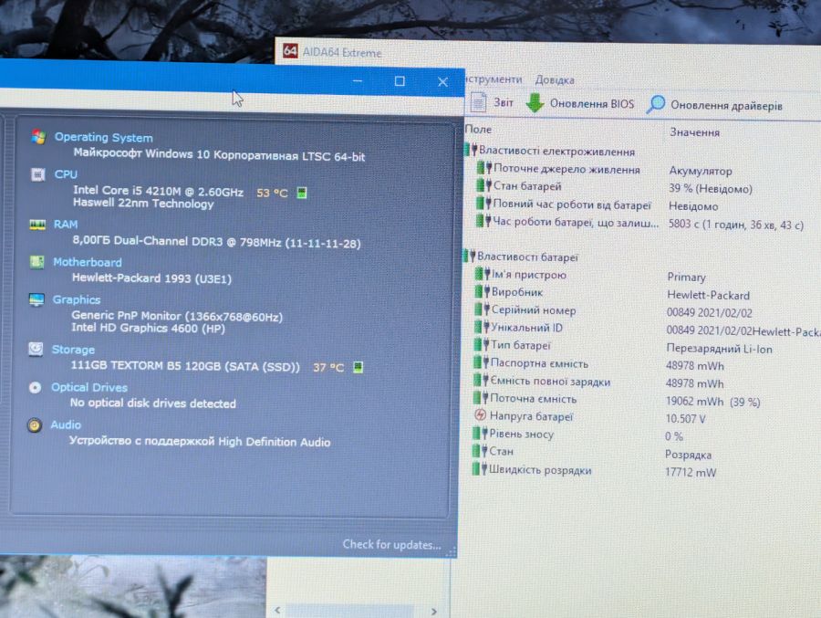Click the right arrow of horizontal scrollbar
Image resolution: width=821 pixels, height=618 pixels.
pos(433,612)
